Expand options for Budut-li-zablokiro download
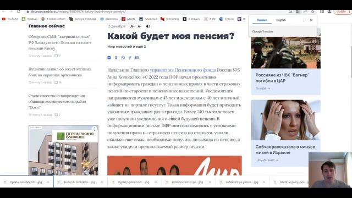The image size is (352, 198). (x=102, y=182)
